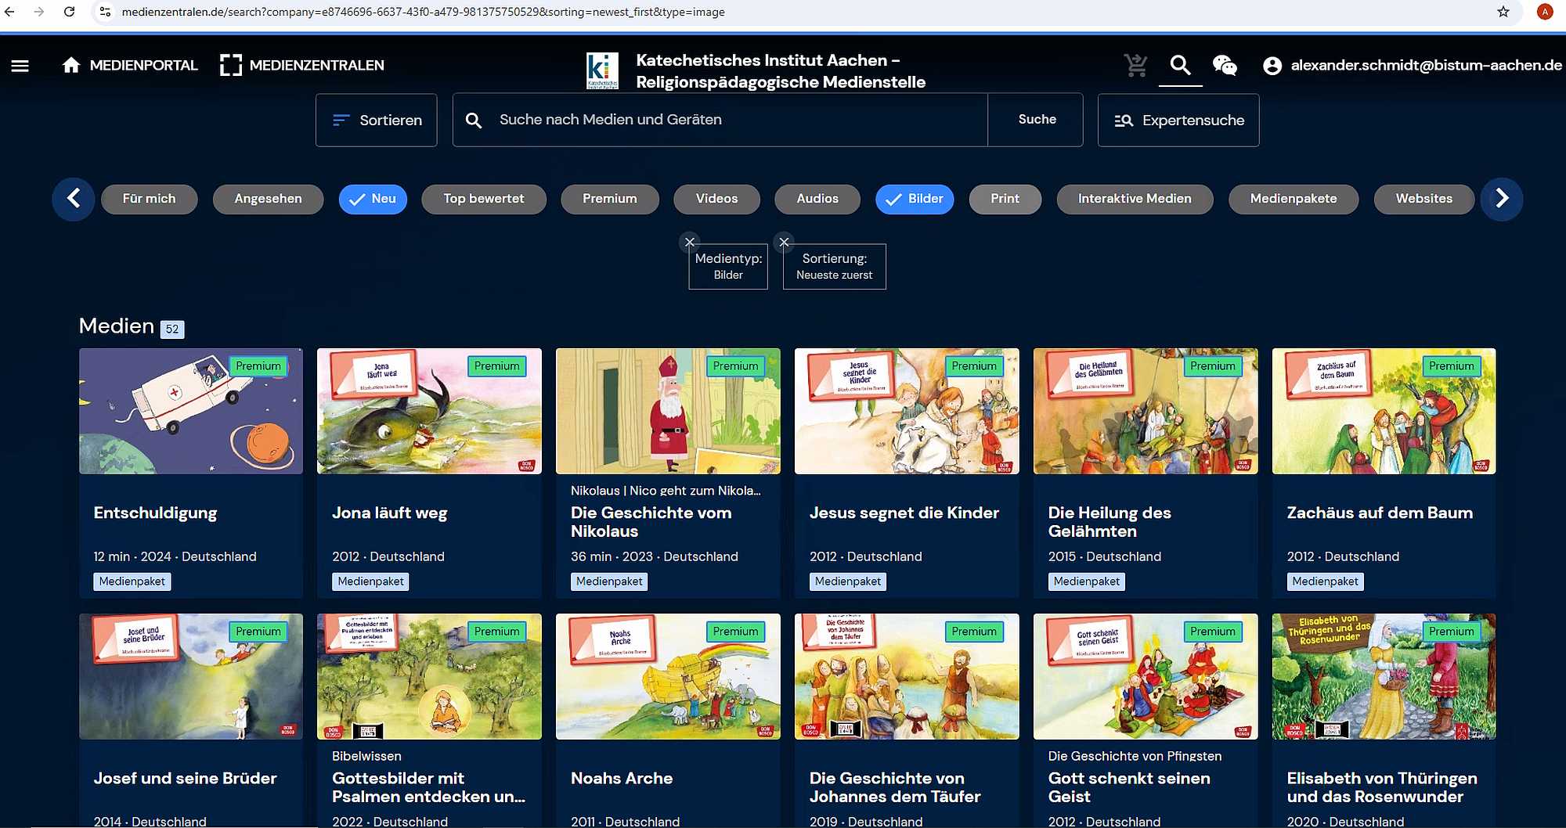Click the Medien count badge 52
This screenshot has height=828, width=1566.
click(172, 329)
